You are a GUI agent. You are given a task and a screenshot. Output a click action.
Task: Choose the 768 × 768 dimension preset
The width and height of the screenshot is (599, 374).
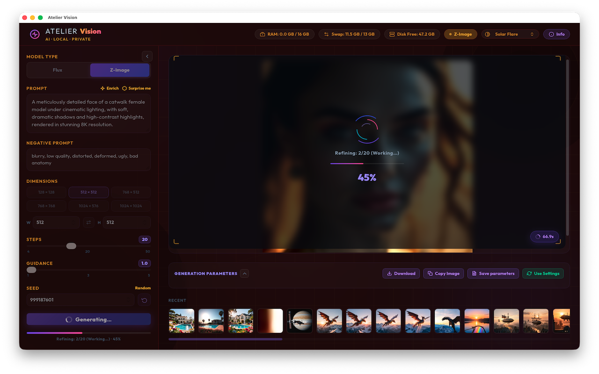[46, 206]
